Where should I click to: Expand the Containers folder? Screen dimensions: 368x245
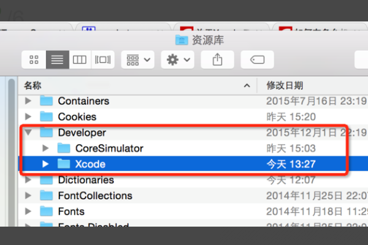[28, 101]
